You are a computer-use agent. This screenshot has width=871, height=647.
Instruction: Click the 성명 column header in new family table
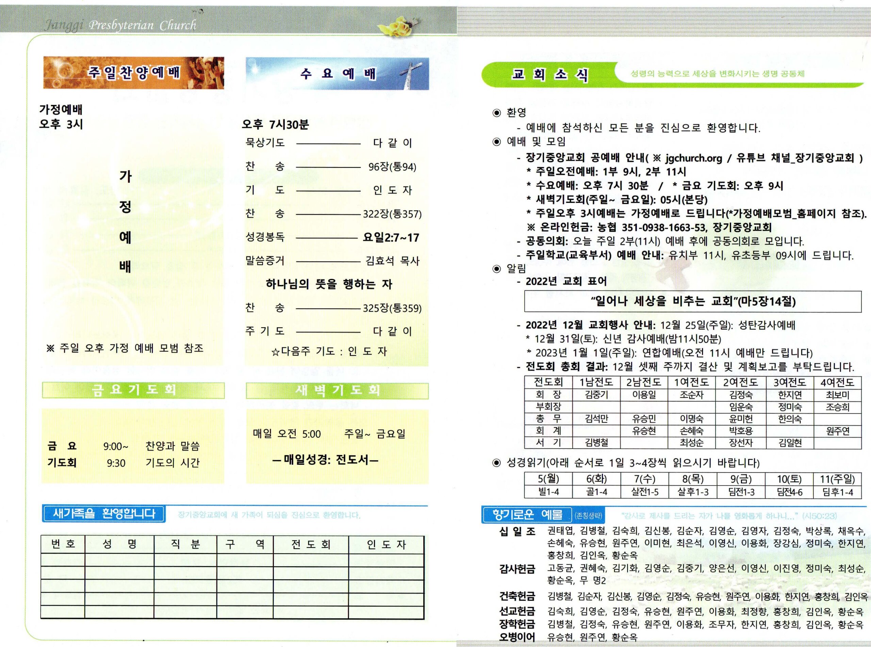pyautogui.click(x=119, y=545)
